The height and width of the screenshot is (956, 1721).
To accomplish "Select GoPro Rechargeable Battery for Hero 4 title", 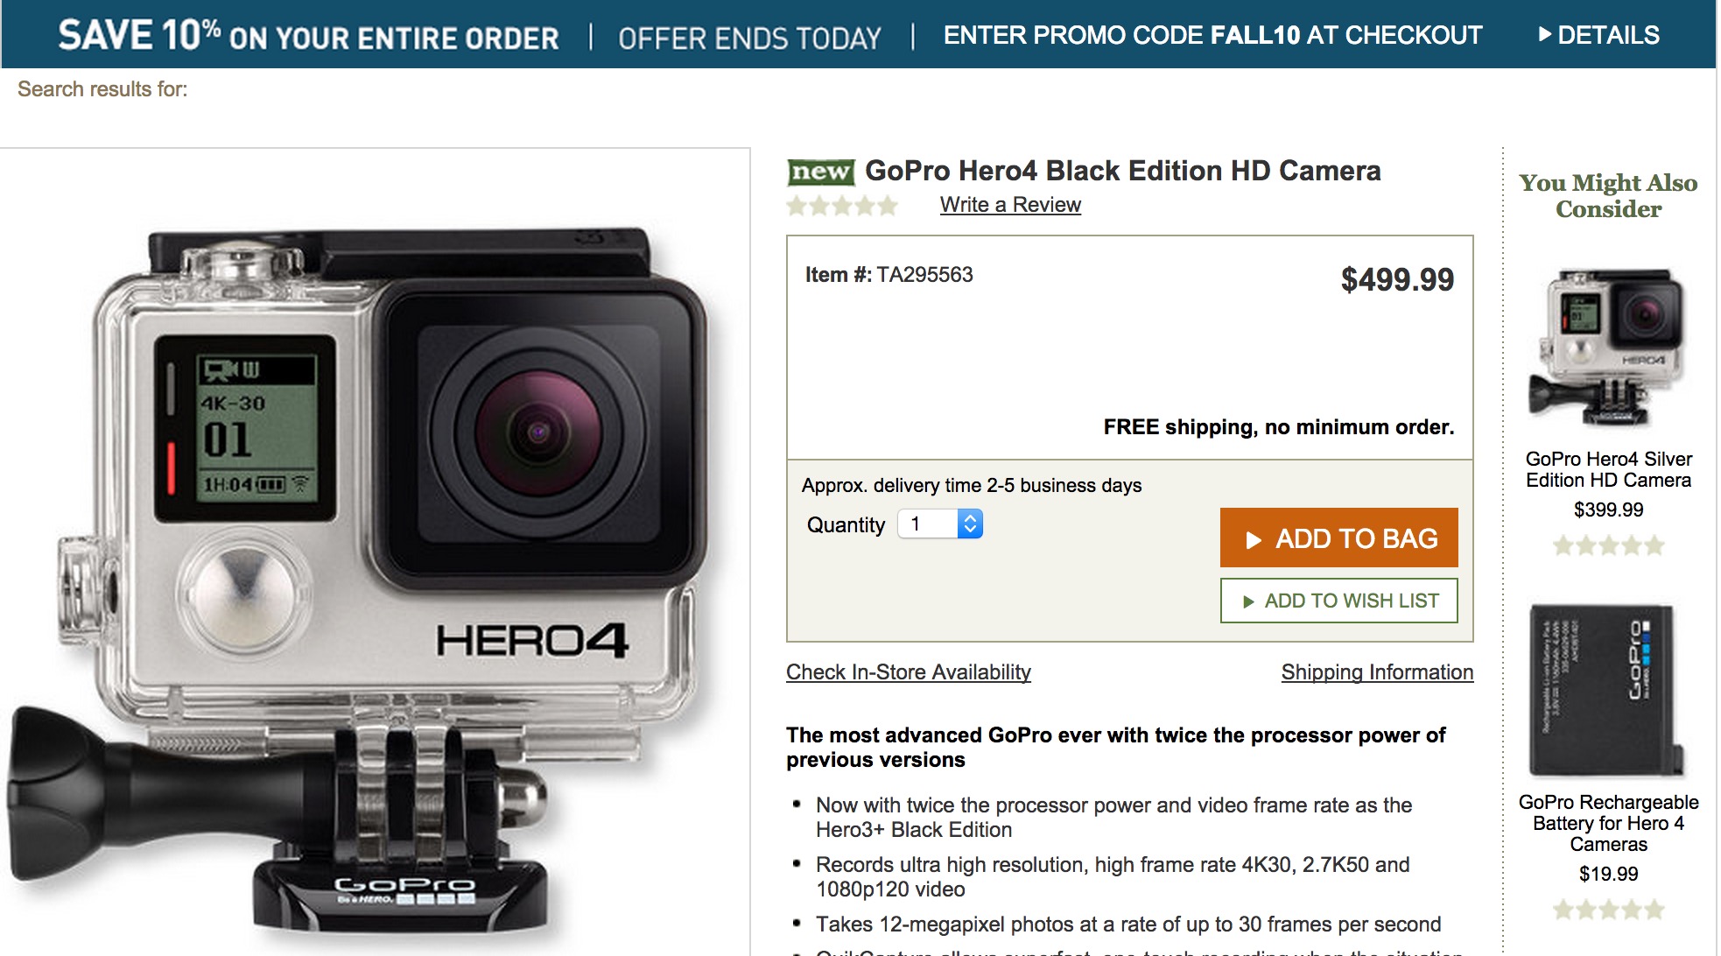I will (1608, 823).
